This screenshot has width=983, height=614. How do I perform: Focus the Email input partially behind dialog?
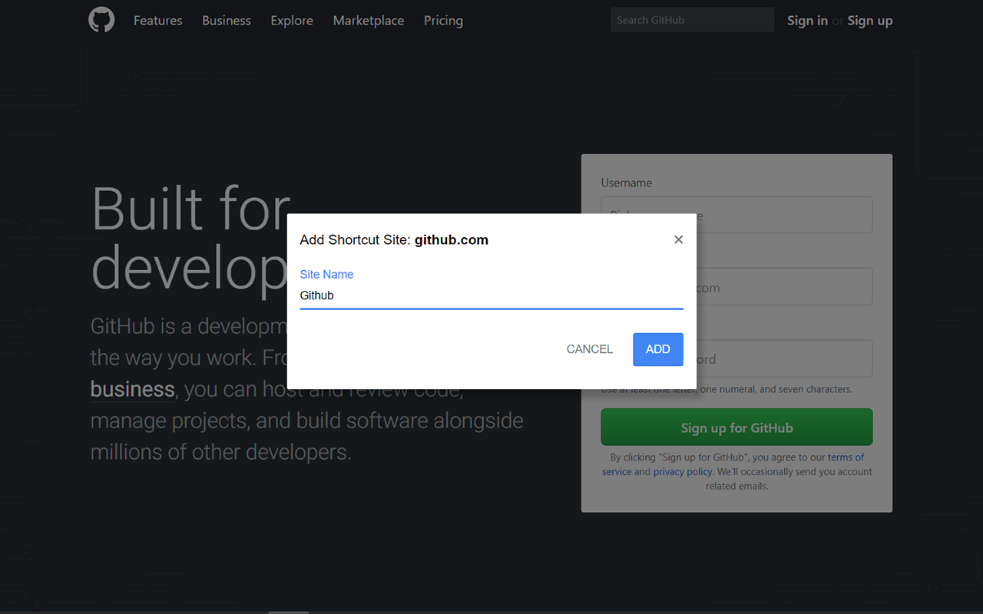[784, 286]
